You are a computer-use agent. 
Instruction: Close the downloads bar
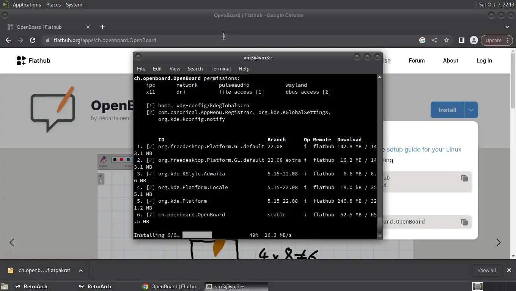coord(509,270)
